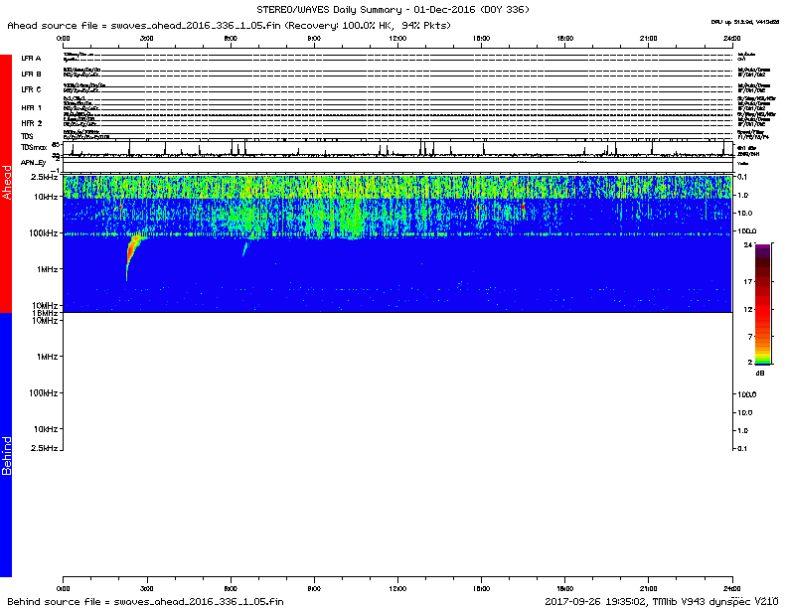This screenshot has width=787, height=608.
Task: Click the STEREO/WAVES Daily Summary title
Action: [393, 9]
